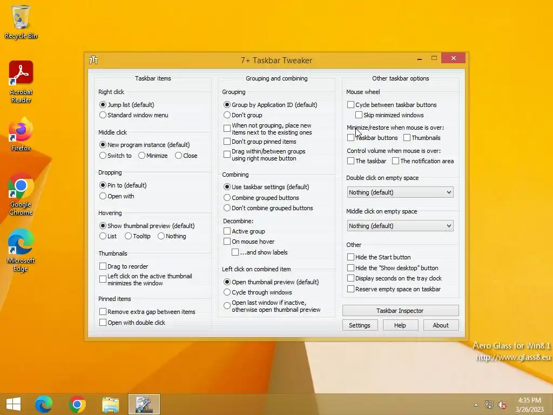
Task: Check place new items next to existing
Action: tap(268, 129)
